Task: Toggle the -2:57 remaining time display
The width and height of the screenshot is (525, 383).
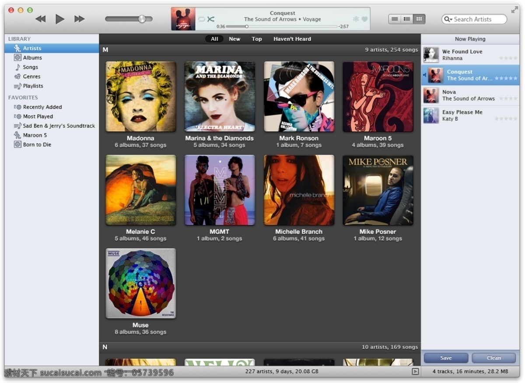Action: (x=344, y=27)
